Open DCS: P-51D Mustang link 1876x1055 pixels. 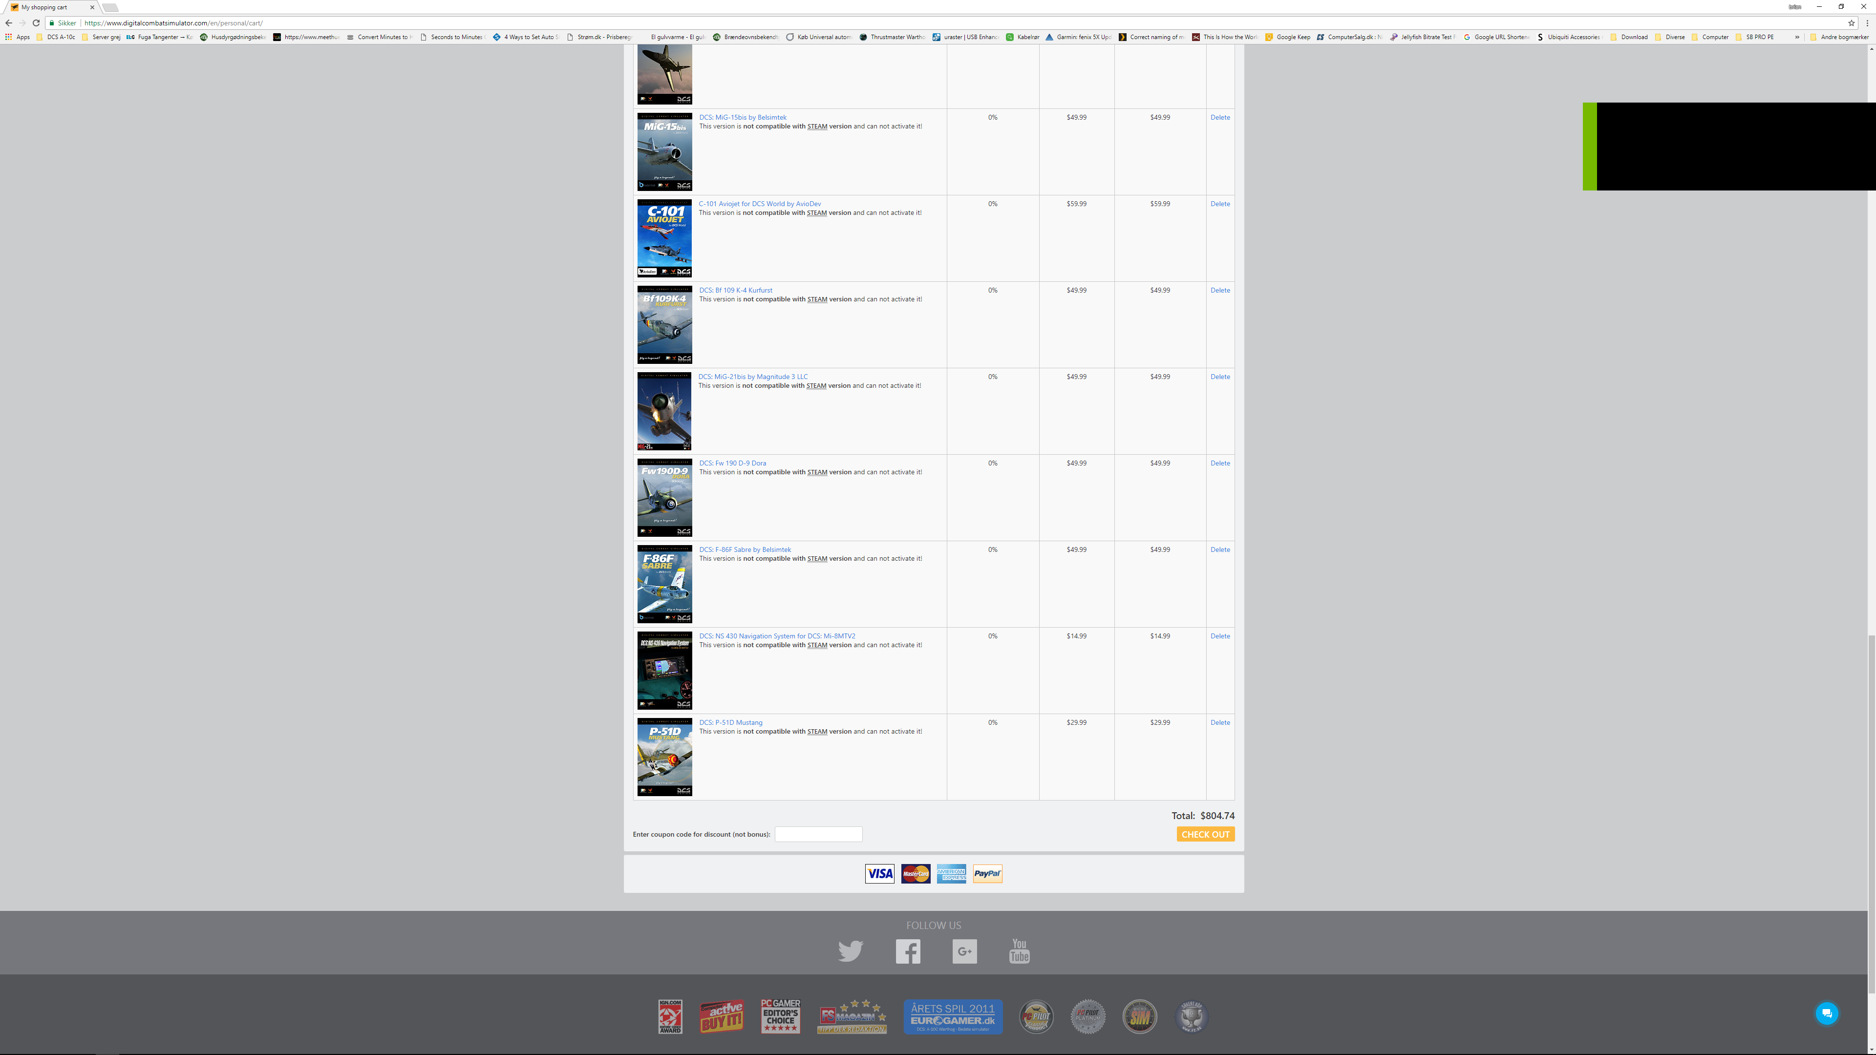point(730,723)
